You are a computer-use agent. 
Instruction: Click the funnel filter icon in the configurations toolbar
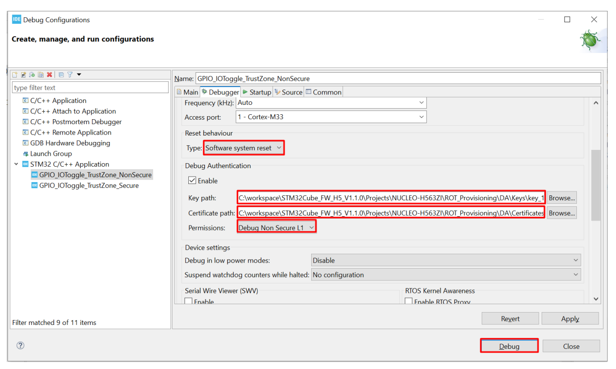coord(70,75)
